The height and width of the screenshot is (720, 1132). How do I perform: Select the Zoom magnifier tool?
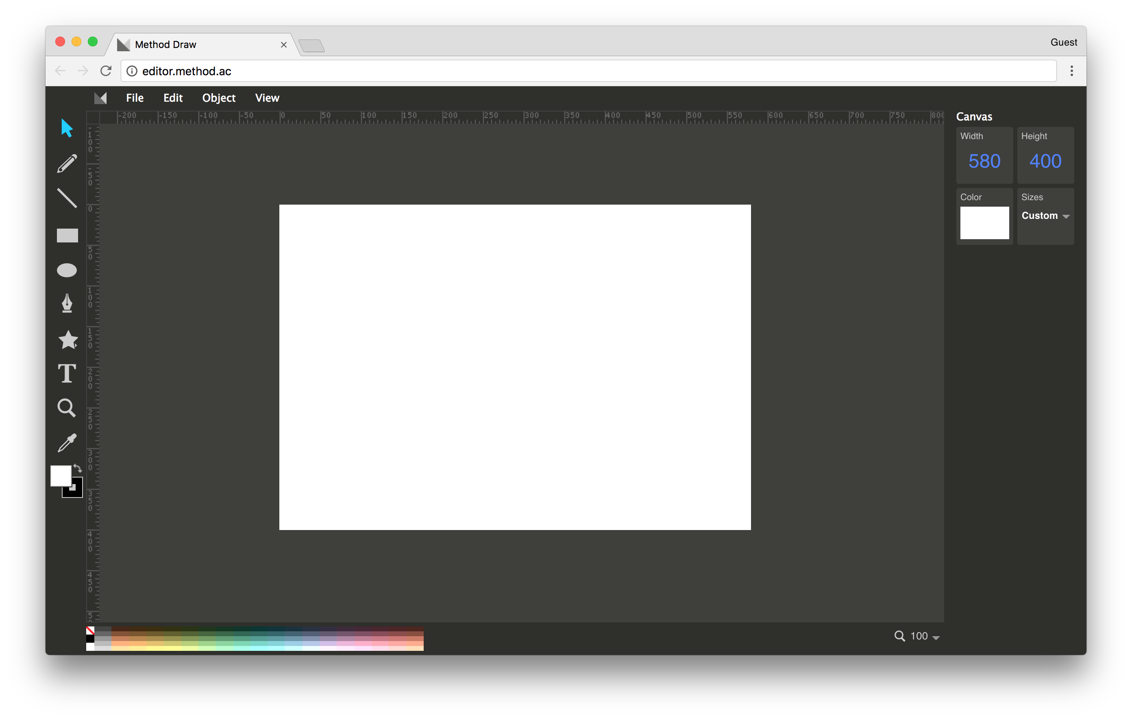coord(66,408)
